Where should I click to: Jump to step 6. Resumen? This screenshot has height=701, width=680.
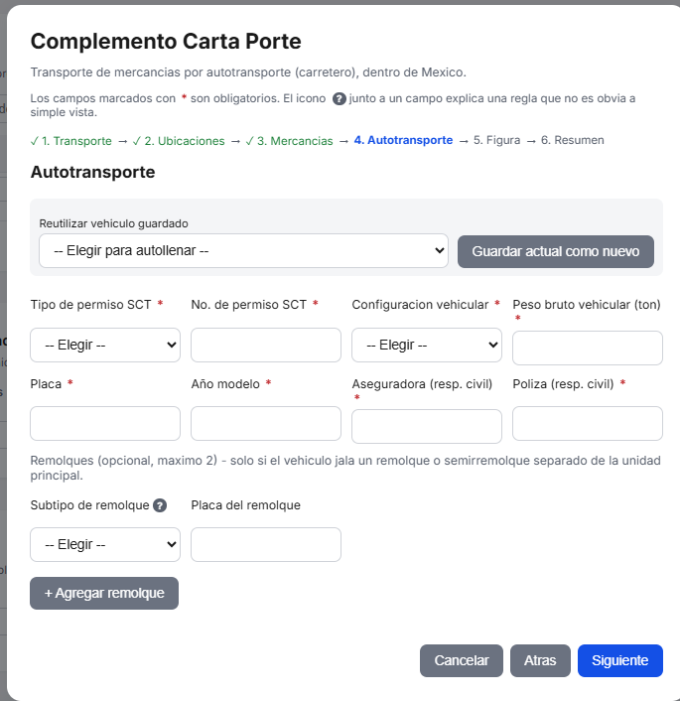tap(572, 140)
